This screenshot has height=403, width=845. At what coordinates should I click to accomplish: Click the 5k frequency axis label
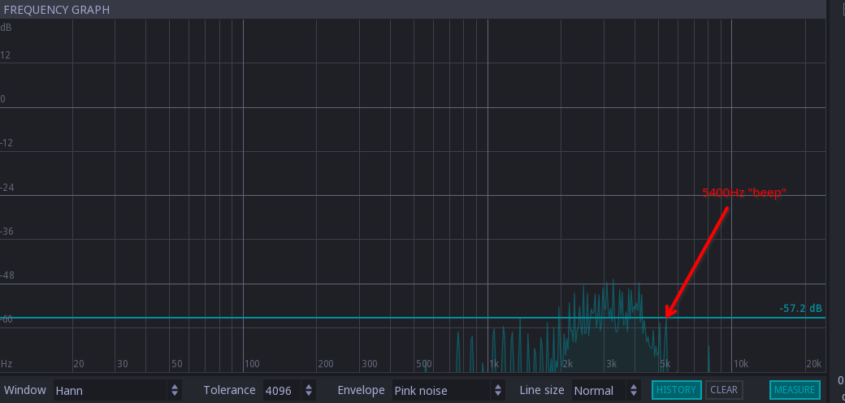665,363
